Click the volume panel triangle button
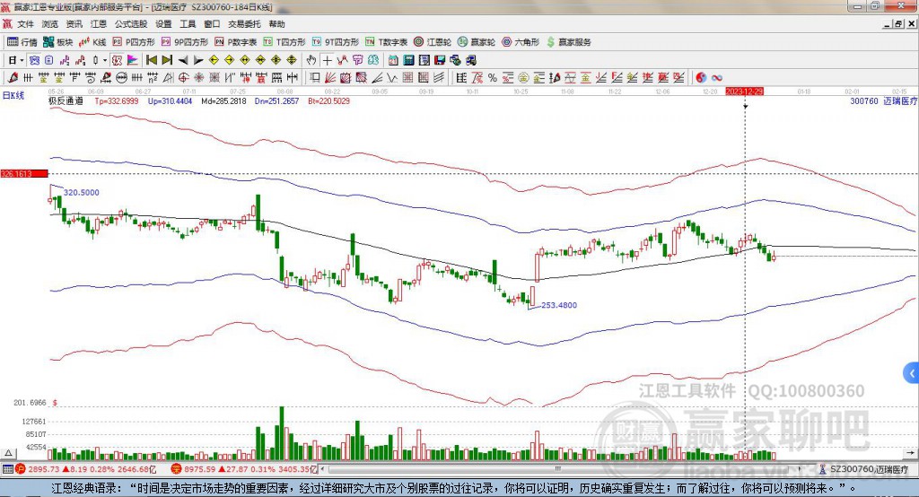The width and height of the screenshot is (919, 497). [9, 453]
